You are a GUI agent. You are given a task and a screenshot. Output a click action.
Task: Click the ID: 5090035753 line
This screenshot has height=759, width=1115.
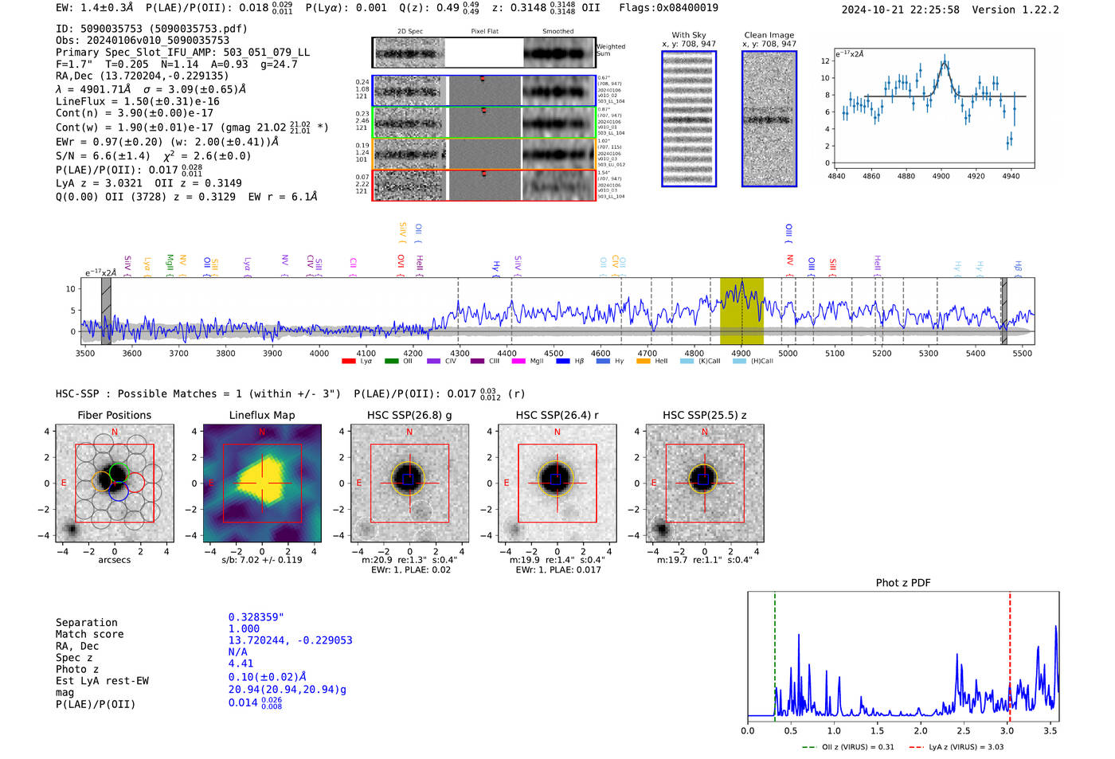tap(151, 29)
